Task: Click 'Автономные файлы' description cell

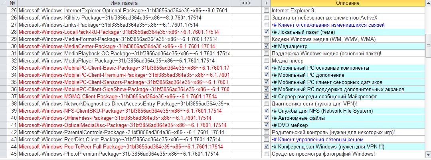Action: click(348, 118)
